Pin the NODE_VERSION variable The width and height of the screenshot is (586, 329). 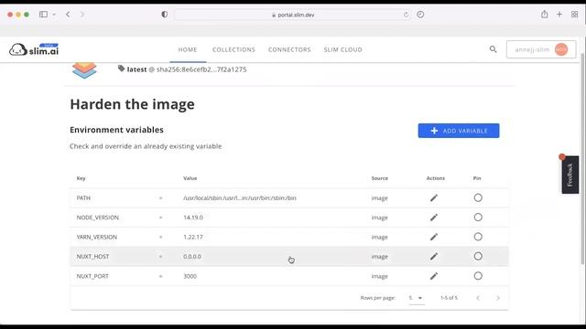click(478, 218)
